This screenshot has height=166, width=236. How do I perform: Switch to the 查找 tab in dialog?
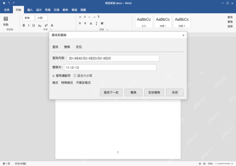click(x=55, y=47)
